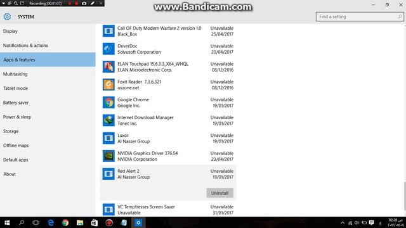Click the Settings app taskbar button

(138, 222)
